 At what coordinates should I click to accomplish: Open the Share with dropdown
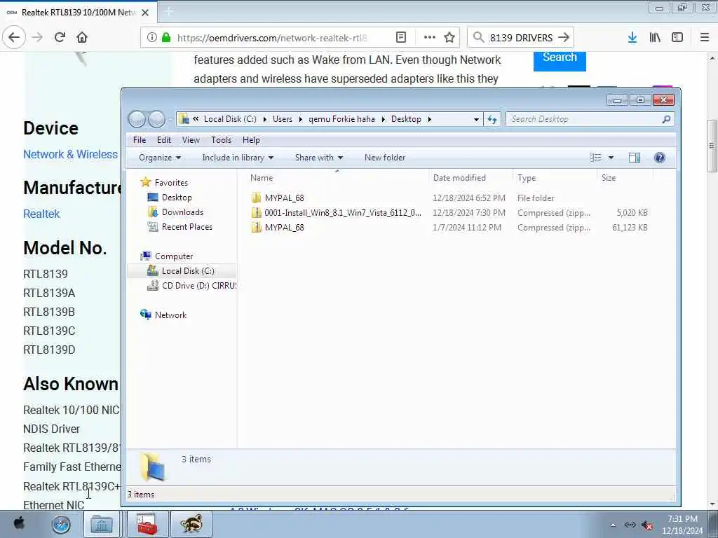pos(319,158)
